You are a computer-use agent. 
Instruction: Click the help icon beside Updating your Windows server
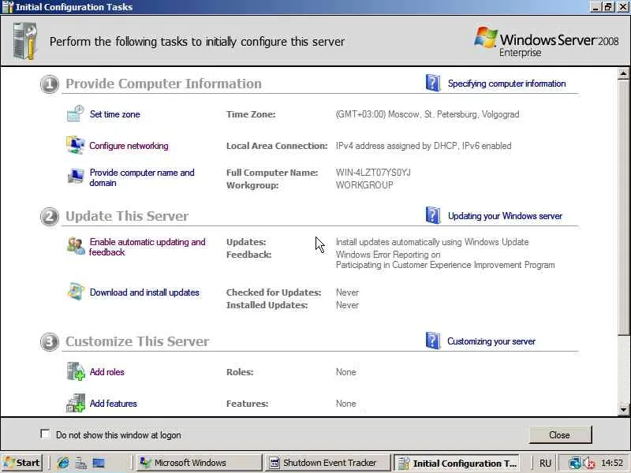pos(432,215)
